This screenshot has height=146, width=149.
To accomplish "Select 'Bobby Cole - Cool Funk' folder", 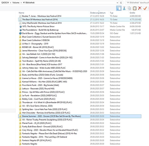I will point(39,99).
